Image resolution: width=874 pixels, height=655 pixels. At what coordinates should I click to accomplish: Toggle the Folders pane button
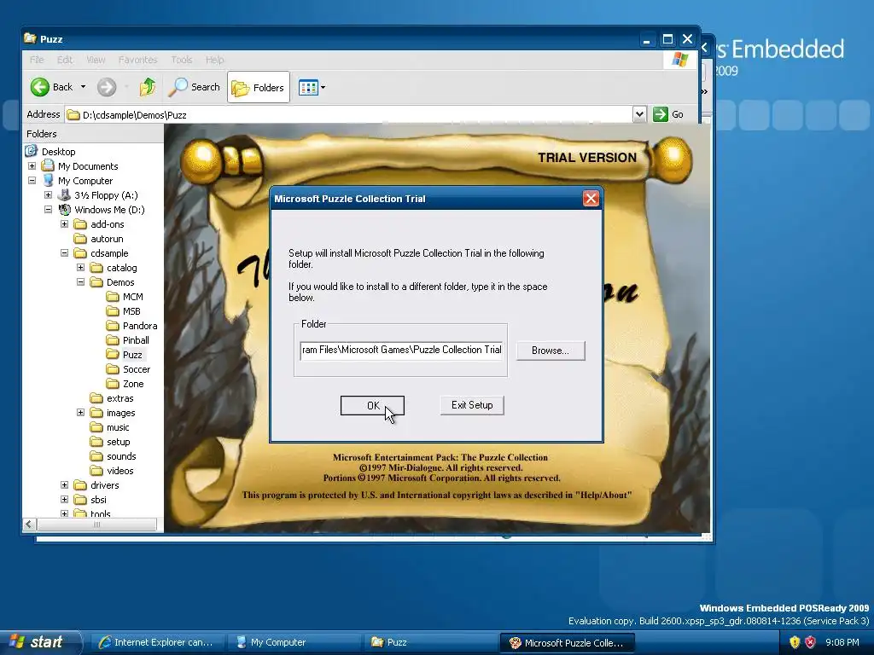tap(259, 88)
